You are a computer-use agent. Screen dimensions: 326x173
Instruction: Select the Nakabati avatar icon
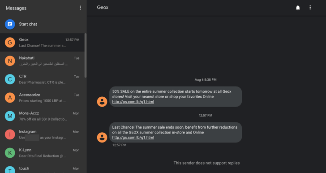pos(10,61)
